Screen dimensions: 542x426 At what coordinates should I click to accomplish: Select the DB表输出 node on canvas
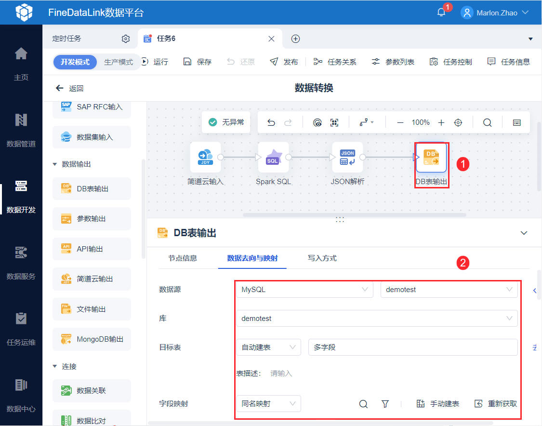[431, 157]
